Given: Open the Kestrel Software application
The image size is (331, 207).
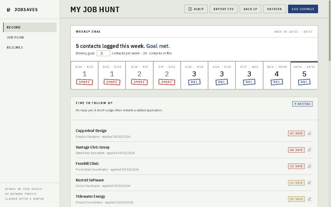Looking at the screenshot, I should 90,180.
